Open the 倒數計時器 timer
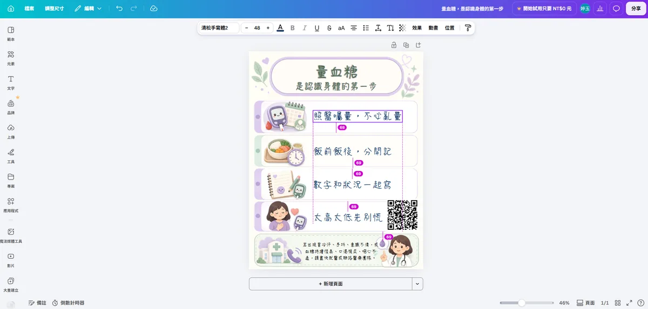Screen dimensions: 648x309 (x=69, y=303)
